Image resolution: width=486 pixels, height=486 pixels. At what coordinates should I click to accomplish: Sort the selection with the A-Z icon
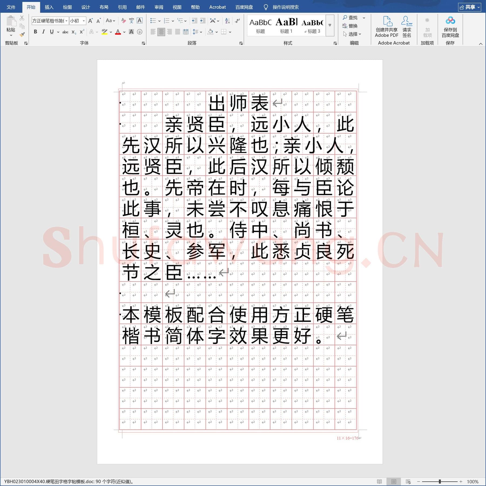tap(227, 21)
